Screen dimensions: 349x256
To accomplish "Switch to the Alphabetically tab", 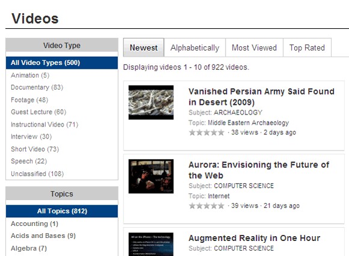I will tap(195, 48).
